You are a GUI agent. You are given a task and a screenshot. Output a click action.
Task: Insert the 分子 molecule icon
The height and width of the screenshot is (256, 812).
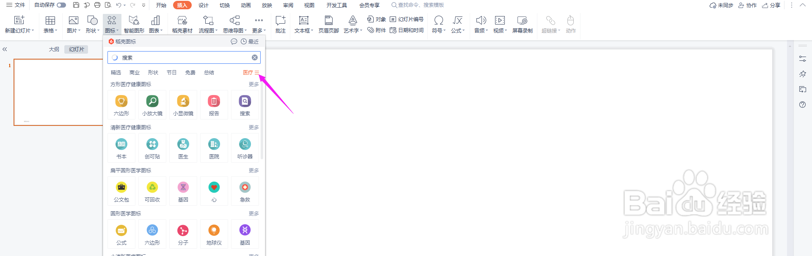(183, 234)
